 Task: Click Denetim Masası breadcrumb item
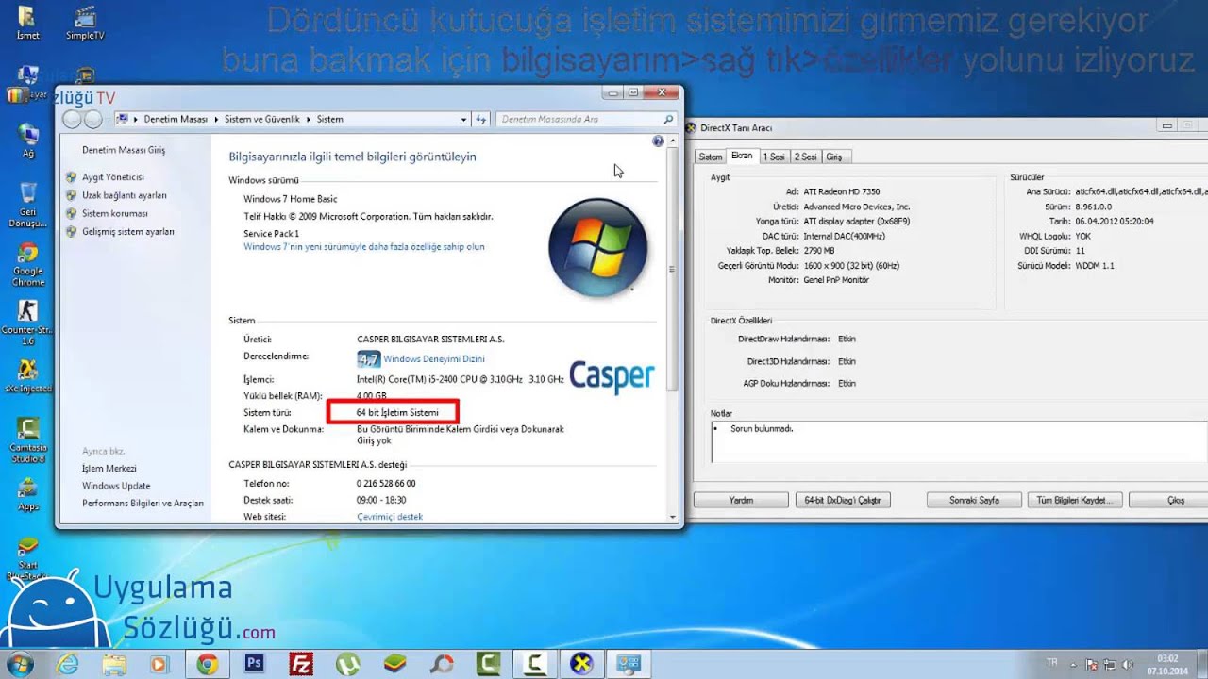tap(177, 120)
